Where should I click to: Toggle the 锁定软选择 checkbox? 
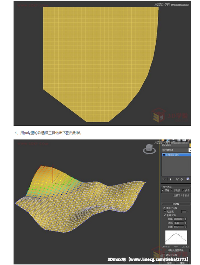tap(164, 255)
